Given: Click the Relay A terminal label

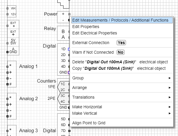Looking at the screenshot, I should (x=63, y=37).
